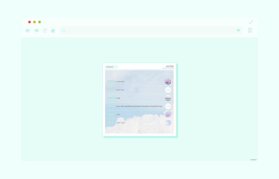Reload the page with the refresh icon
Image resolution: width=279 pixels, height=179 pixels.
click(45, 31)
